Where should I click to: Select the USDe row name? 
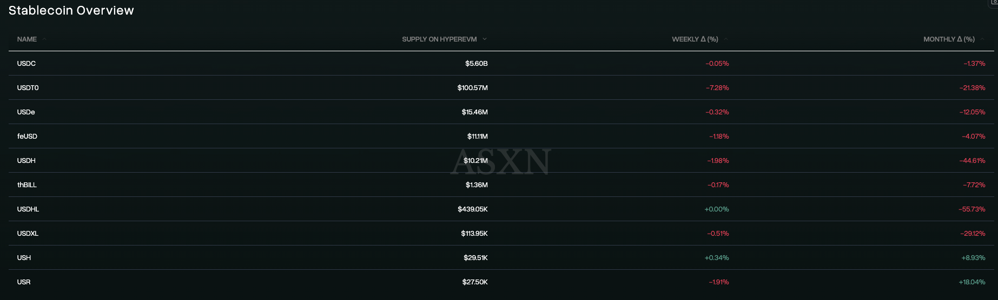point(26,112)
